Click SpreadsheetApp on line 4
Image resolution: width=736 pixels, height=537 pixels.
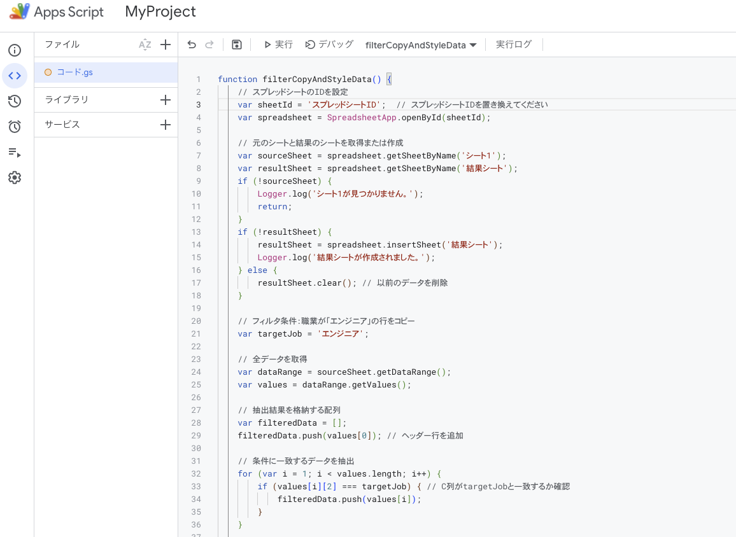[x=362, y=117]
